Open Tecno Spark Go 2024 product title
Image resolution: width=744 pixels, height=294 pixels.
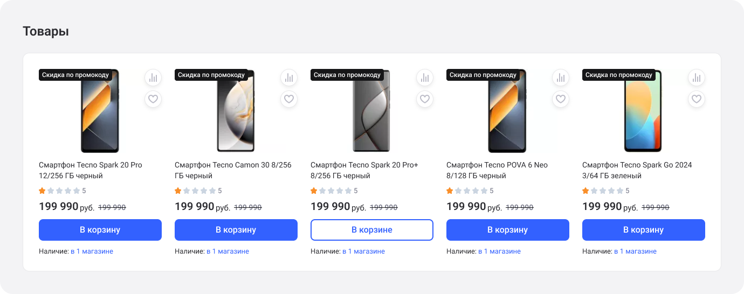[x=637, y=170]
